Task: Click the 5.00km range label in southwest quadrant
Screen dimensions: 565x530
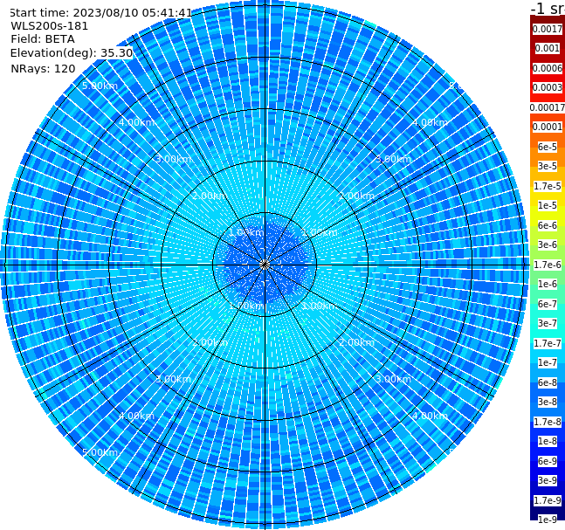Action: (x=100, y=452)
